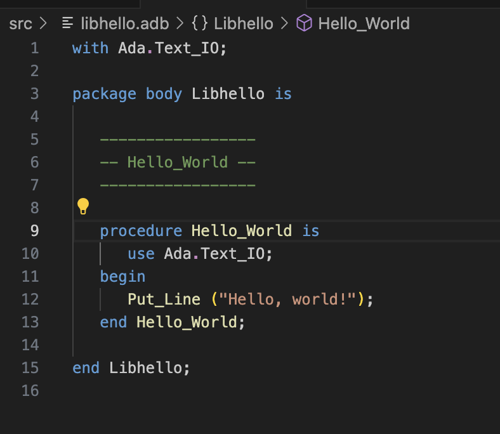The width and height of the screenshot is (500, 434).
Task: Click Ada.Text_IO in the with clause
Action: (170, 48)
